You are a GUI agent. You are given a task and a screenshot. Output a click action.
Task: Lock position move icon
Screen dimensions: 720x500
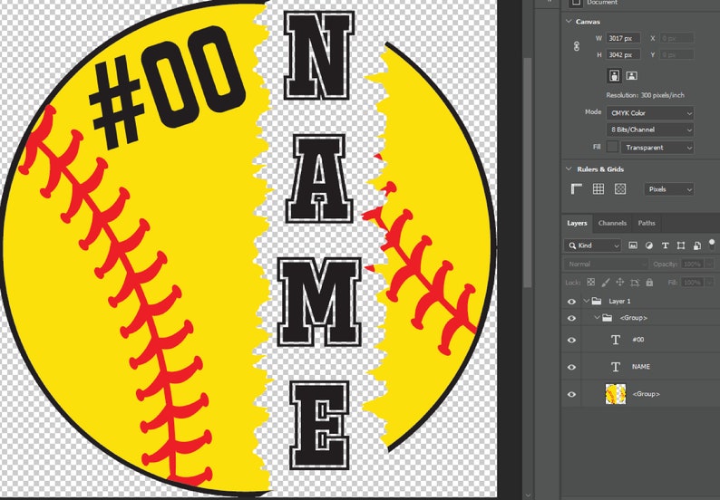click(620, 282)
